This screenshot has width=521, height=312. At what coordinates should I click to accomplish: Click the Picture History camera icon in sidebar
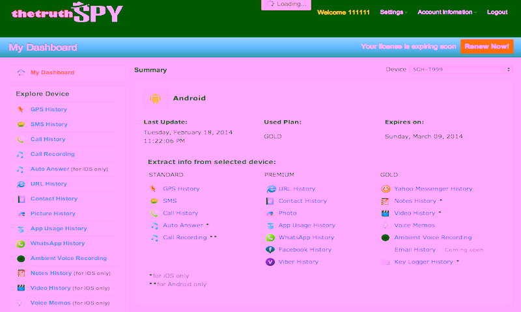pyautogui.click(x=21, y=214)
